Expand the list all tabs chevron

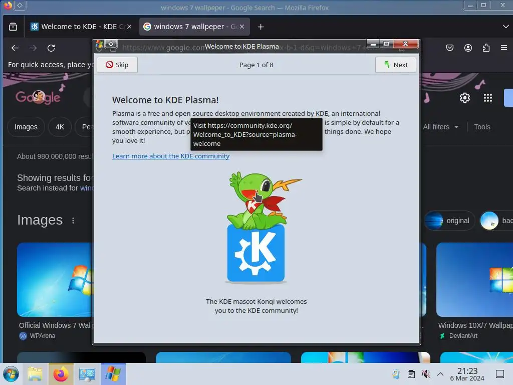[505, 27]
